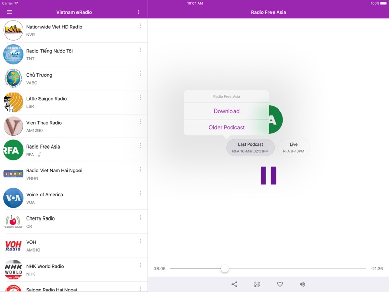The height and width of the screenshot is (292, 389).
Task: Open the Vietnam eRadio overflow menu
Action: (x=139, y=12)
